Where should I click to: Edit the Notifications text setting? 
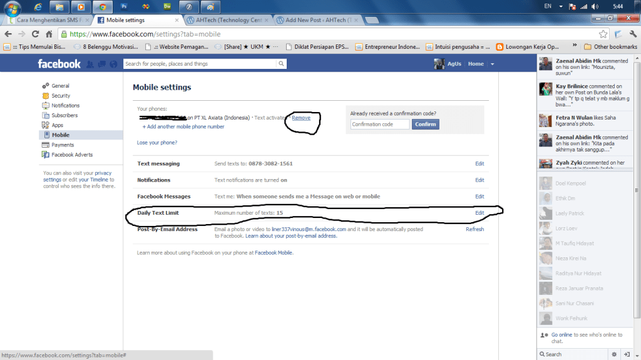pos(479,180)
